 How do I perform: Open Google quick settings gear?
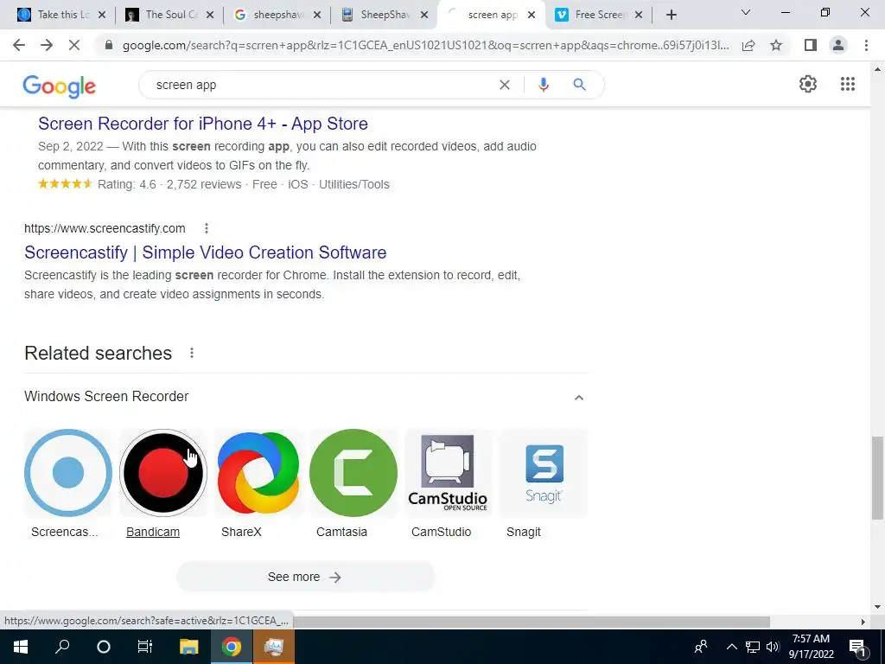808,84
